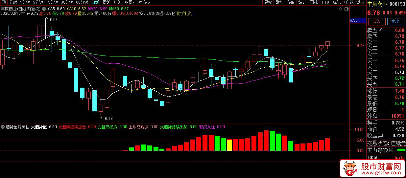This screenshot has height=178, width=406.
Task: Open the 多股 multi-stock view
Action: pyautogui.click(x=291, y=2)
